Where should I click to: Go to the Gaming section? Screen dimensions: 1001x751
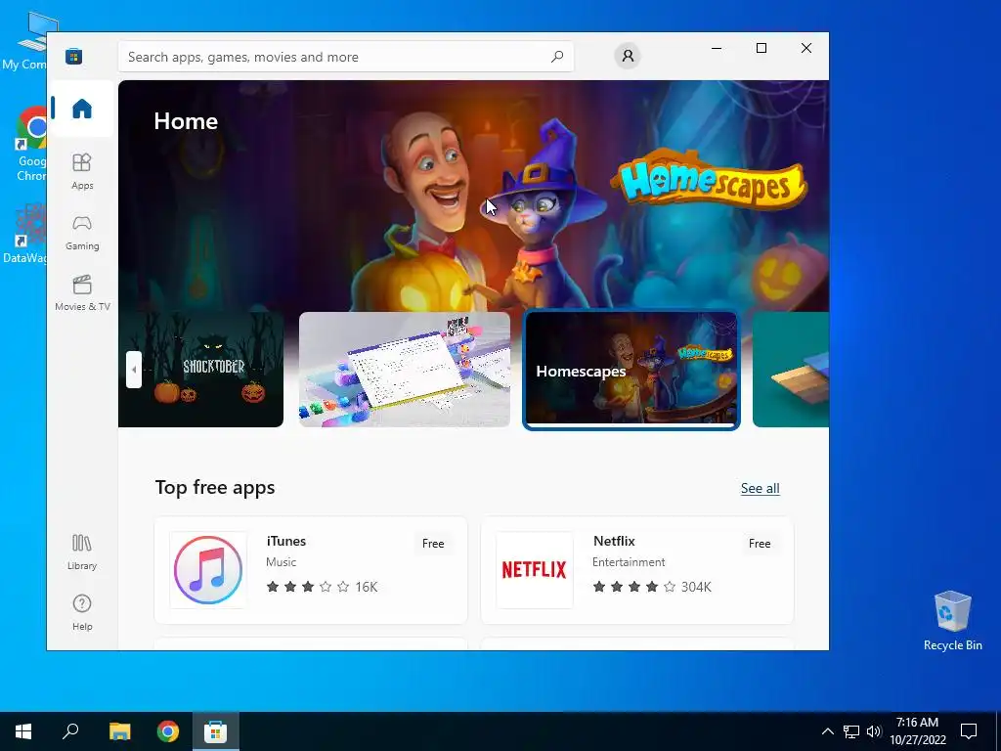82,233
